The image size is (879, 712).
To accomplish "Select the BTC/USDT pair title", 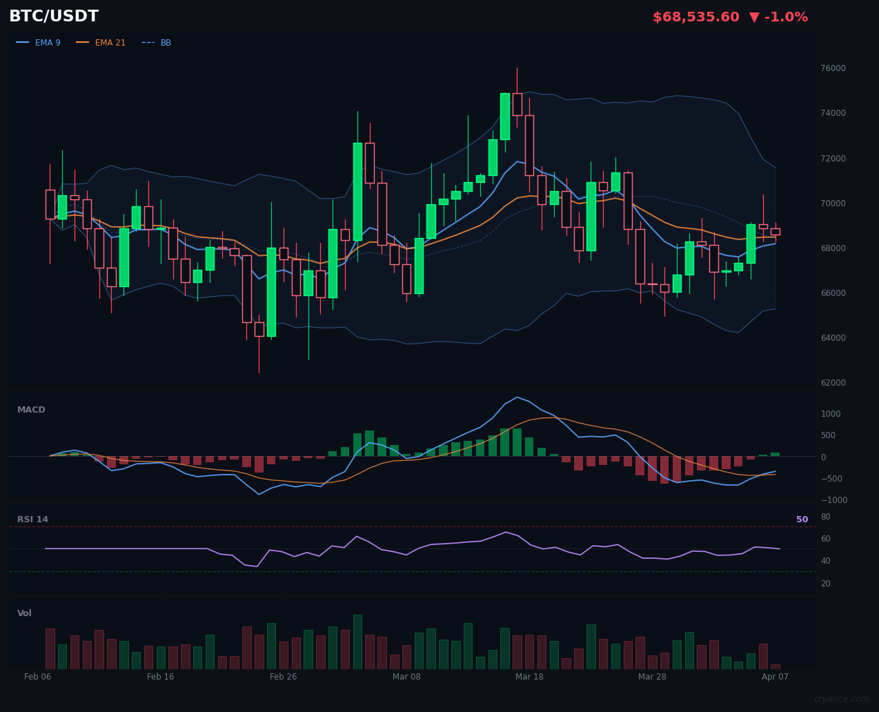I will pyautogui.click(x=53, y=16).
